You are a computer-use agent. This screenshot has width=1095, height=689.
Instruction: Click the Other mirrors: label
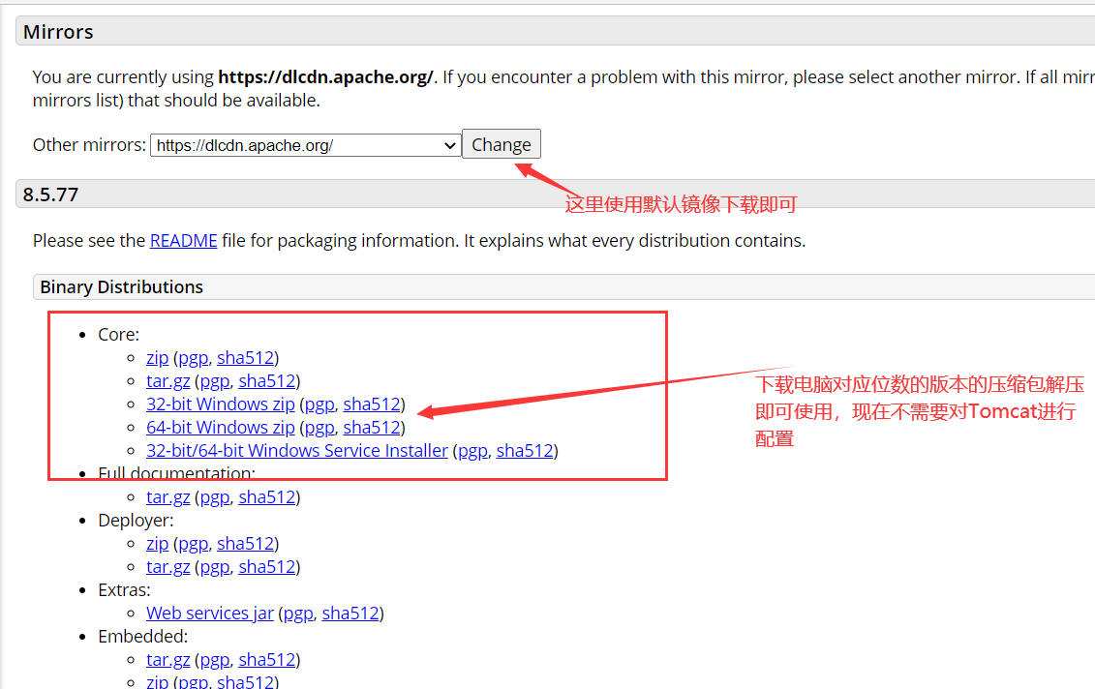[89, 144]
